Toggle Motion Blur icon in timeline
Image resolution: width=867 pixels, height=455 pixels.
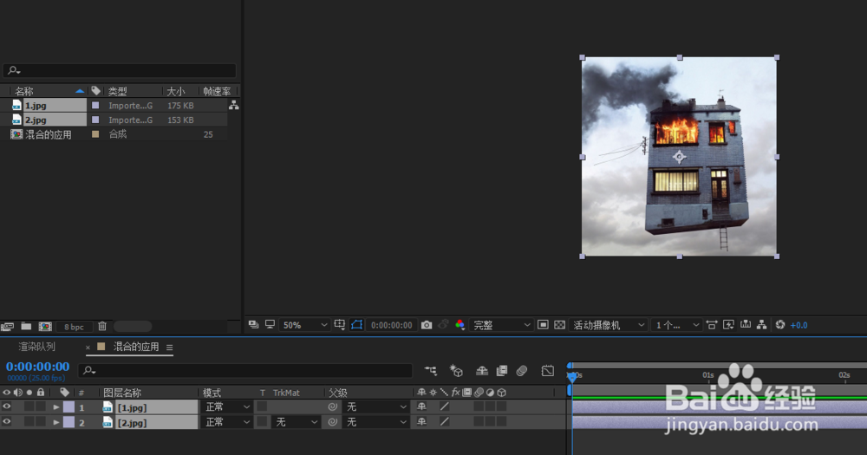coord(522,370)
